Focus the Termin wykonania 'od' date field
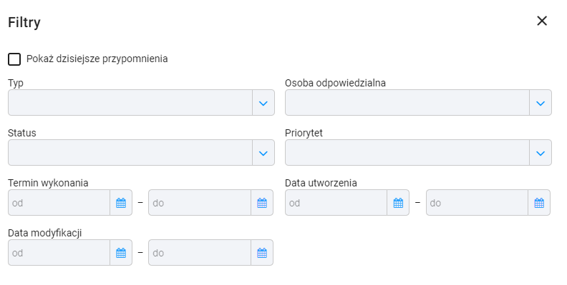The image size is (567, 285). coord(59,203)
